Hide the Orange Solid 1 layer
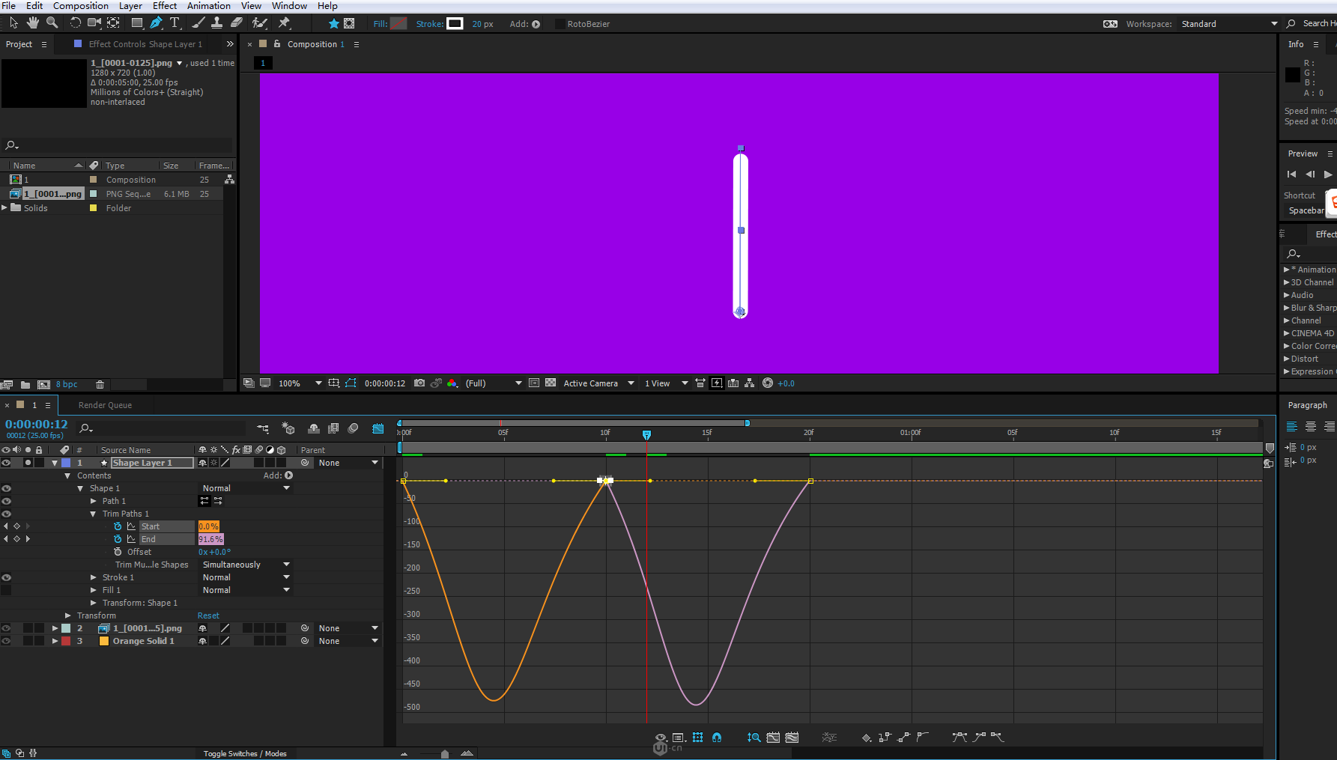 6,641
